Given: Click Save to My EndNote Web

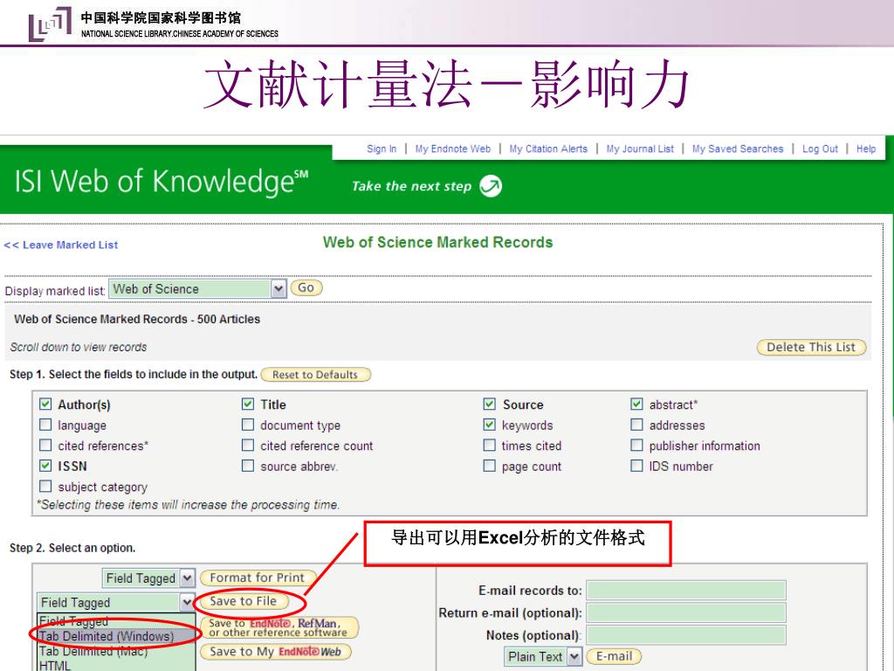Looking at the screenshot, I should coord(276,652).
